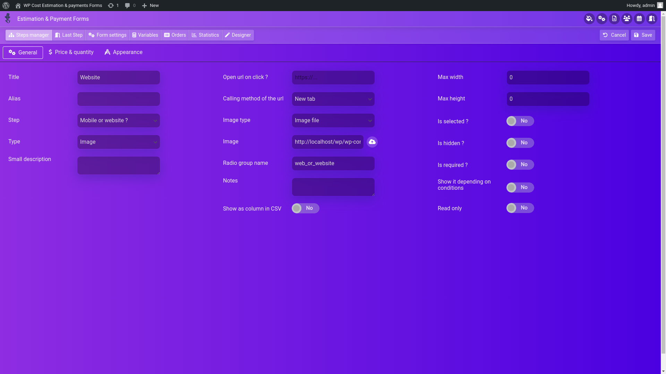The height and width of the screenshot is (374, 666).
Task: Enable the 'Is hidden ?' switch
Action: (520, 143)
